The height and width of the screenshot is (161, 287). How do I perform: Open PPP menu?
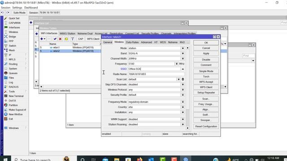[11, 41]
